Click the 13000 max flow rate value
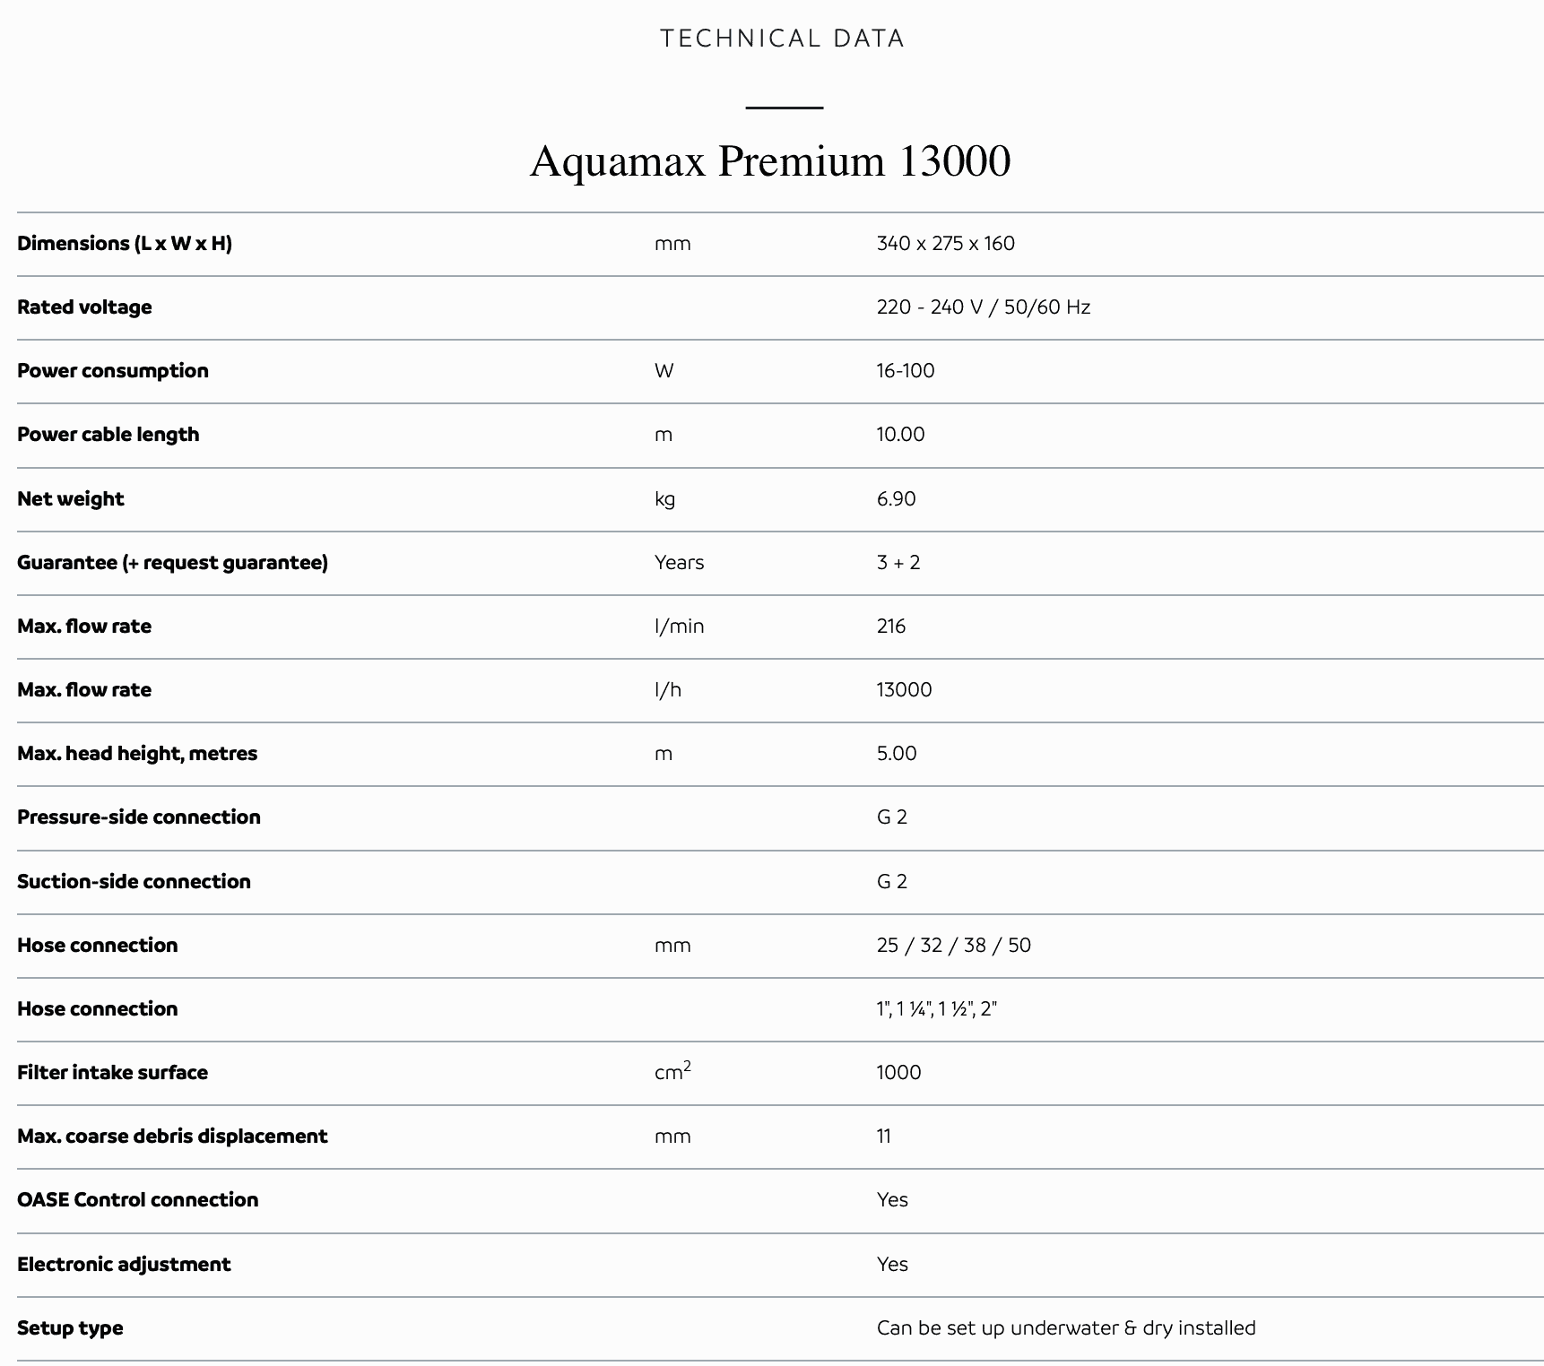Screen dimensions: 1544x1366 point(904,690)
